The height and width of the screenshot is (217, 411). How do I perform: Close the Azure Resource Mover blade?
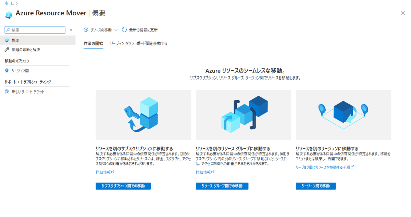403,13
